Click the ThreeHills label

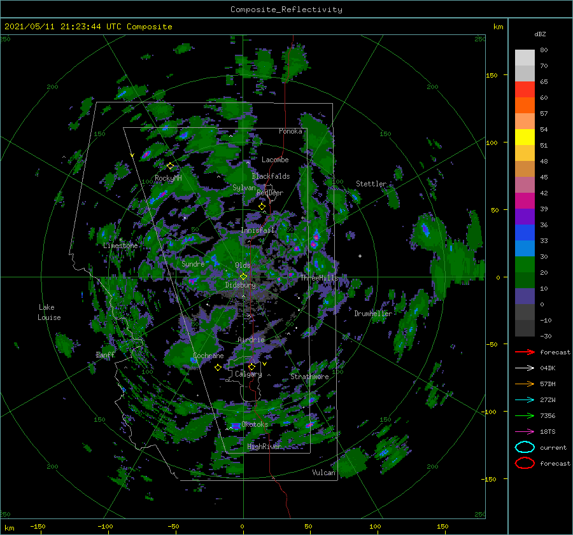[319, 278]
